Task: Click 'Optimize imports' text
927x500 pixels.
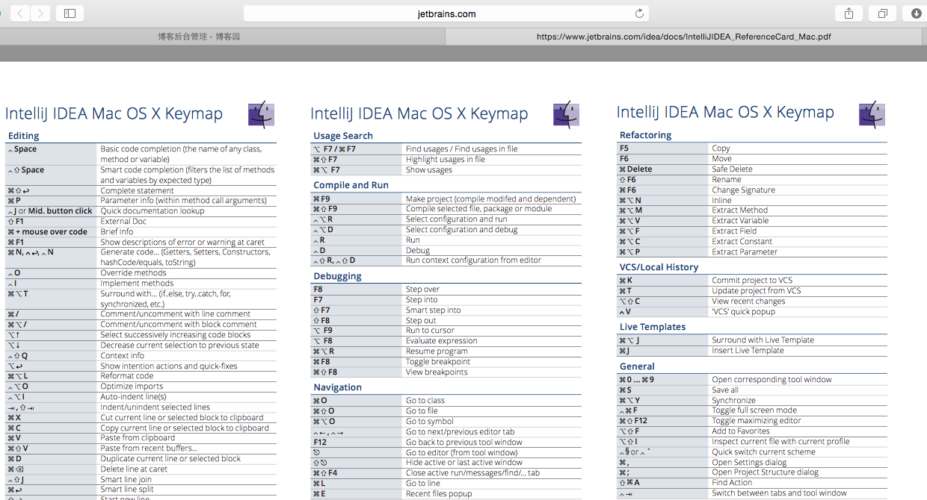Action: click(132, 387)
